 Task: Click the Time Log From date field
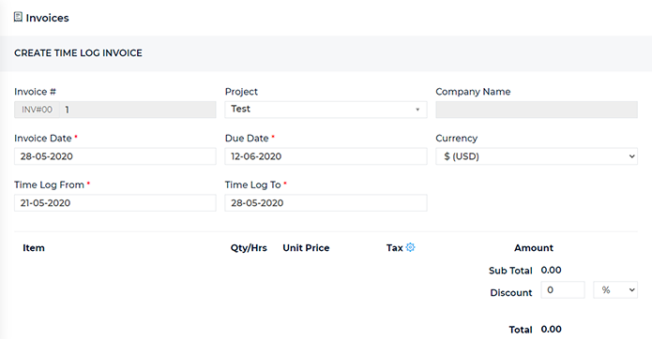[x=115, y=203]
